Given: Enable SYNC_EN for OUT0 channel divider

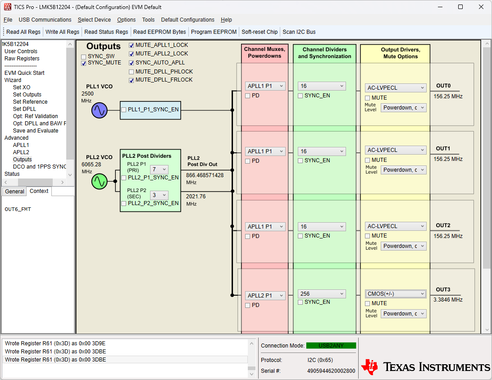Looking at the screenshot, I should click(x=300, y=96).
